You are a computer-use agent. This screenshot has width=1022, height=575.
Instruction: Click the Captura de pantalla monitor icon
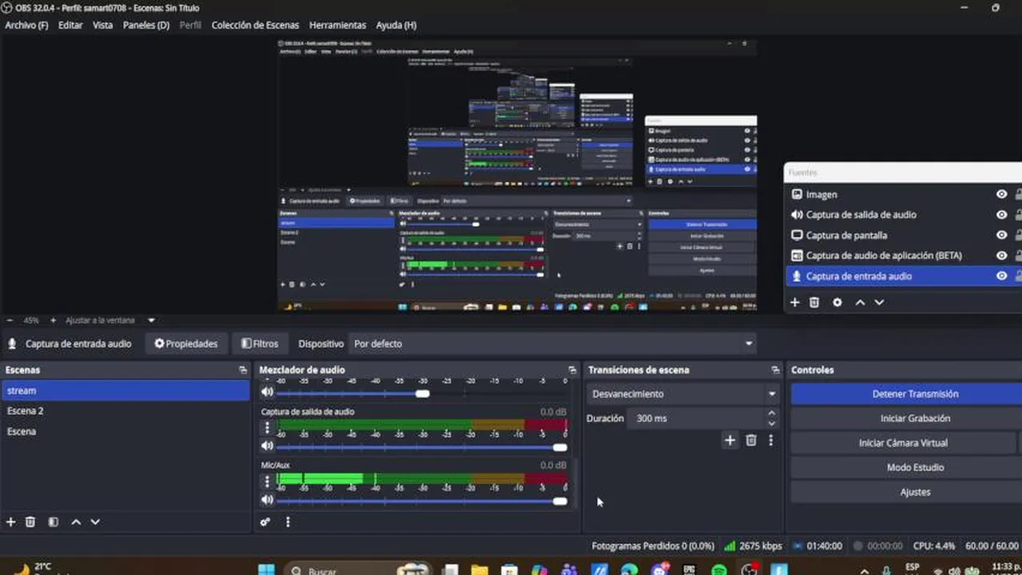point(796,236)
